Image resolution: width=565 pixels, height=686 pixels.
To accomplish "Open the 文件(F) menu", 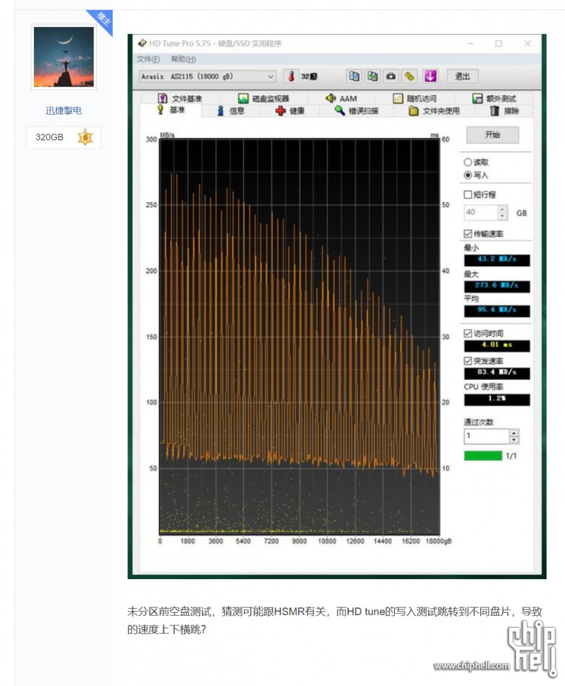I will click(x=148, y=59).
